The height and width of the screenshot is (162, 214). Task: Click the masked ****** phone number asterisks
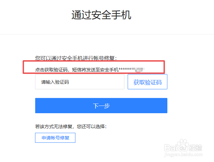[x=125, y=69]
